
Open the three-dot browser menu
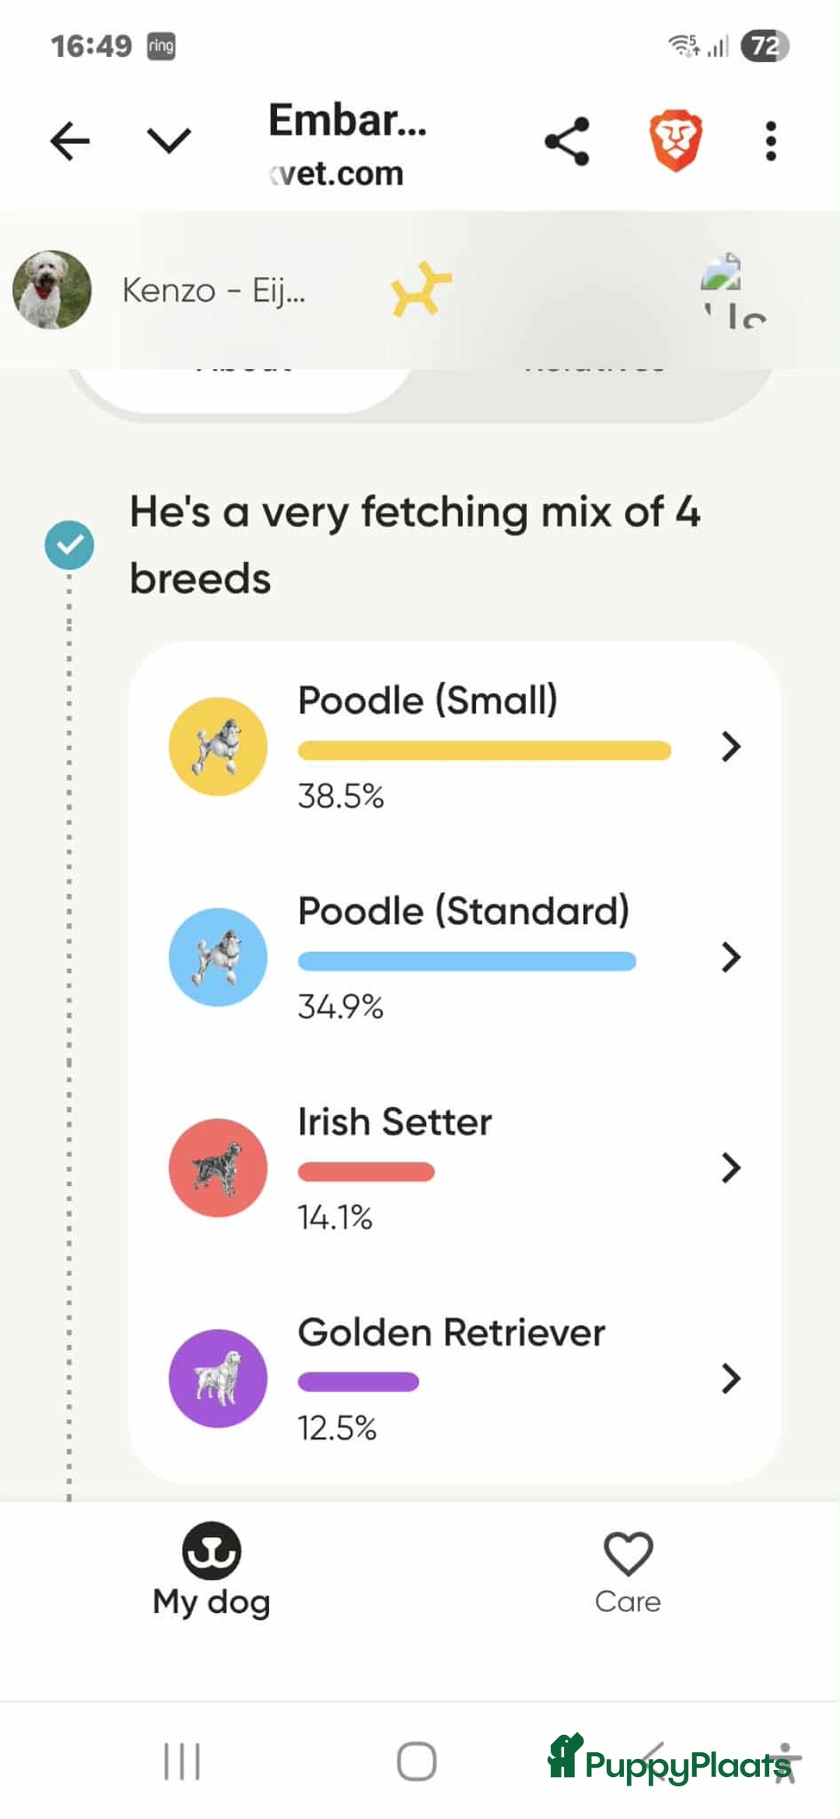770,142
